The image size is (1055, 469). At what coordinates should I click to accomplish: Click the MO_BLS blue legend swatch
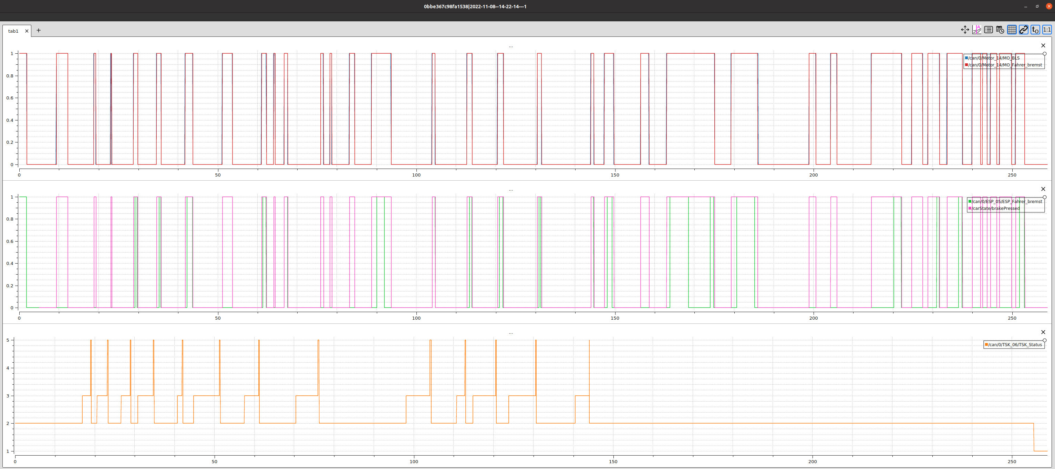click(966, 58)
